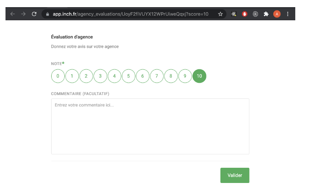Click the address bar URL
This screenshot has height=191, width=316.
(130, 14)
